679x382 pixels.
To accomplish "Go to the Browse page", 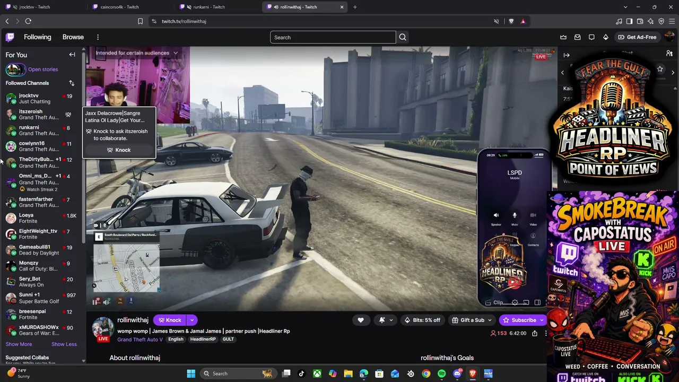I will (73, 37).
